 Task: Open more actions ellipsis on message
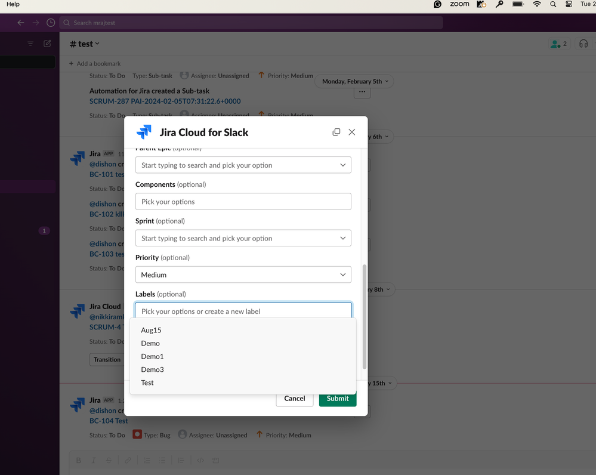pyautogui.click(x=362, y=92)
